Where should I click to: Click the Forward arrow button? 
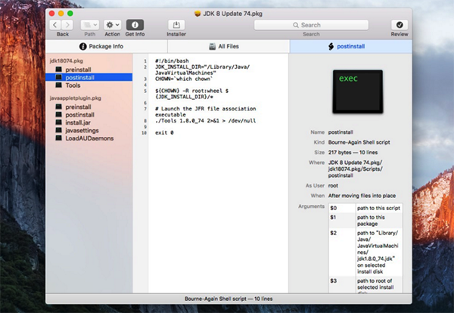pos(68,25)
